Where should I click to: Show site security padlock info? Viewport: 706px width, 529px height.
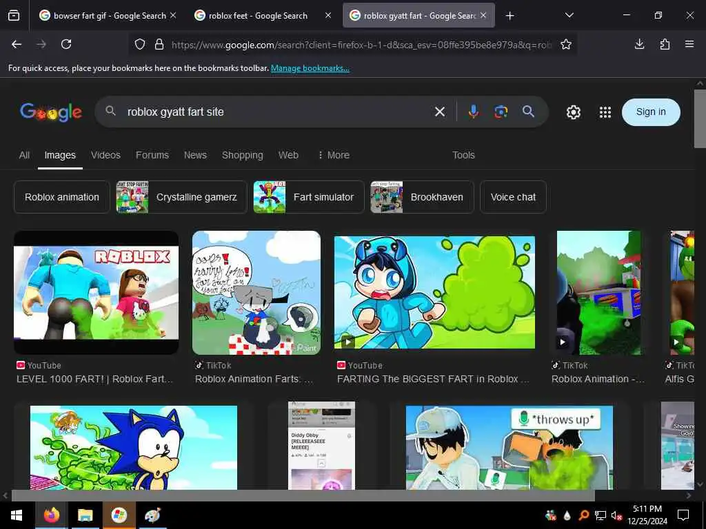(159, 44)
